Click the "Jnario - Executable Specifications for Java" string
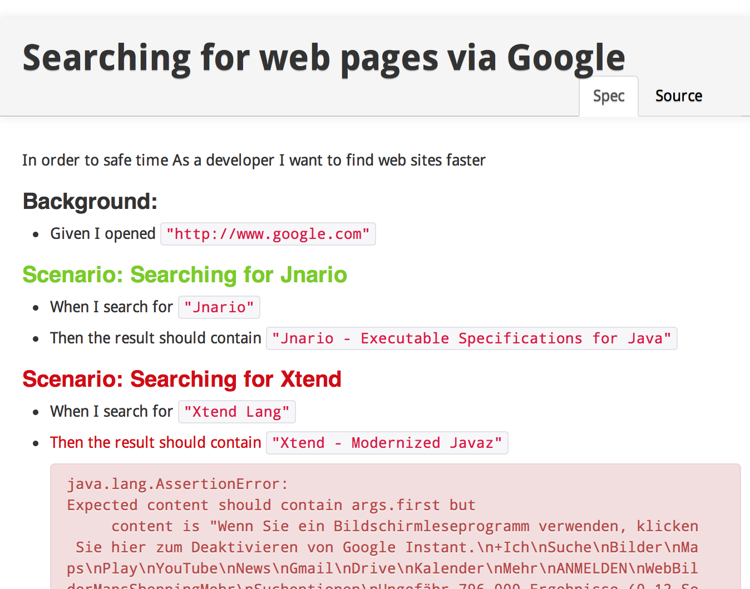The width and height of the screenshot is (750, 589). coord(471,339)
